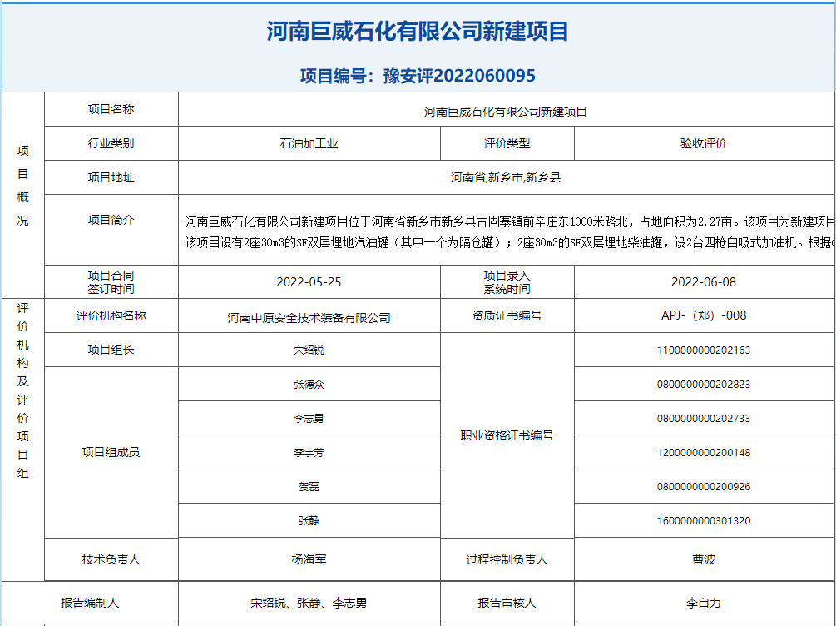836x626 pixels.
Task: Click the 项目概况 vertical section header
Action: click(23, 185)
